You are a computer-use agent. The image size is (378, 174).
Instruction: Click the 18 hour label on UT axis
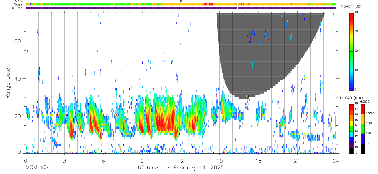click(259, 161)
